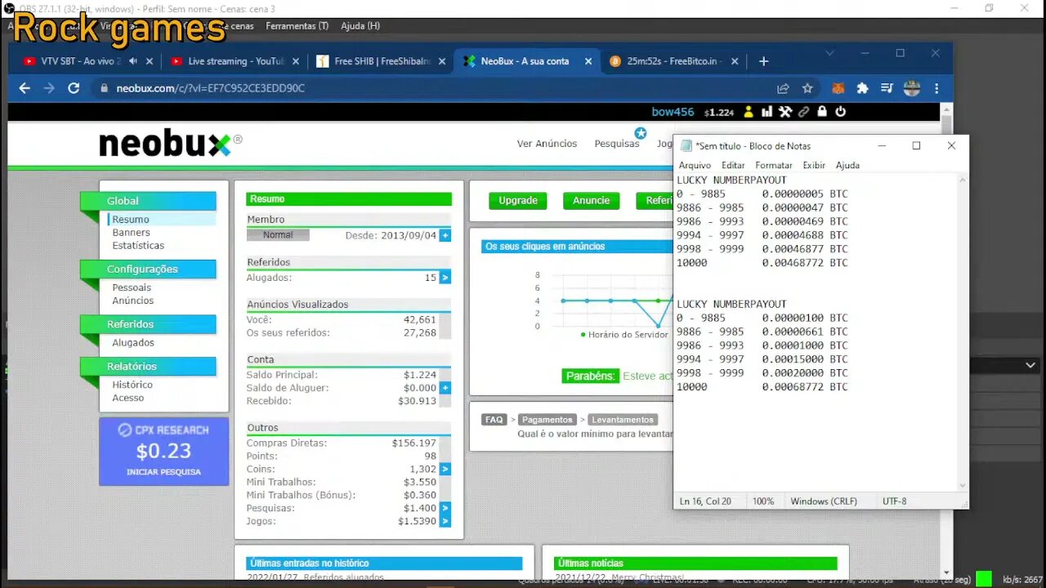Close the FreeBitco.in tab

[735, 61]
